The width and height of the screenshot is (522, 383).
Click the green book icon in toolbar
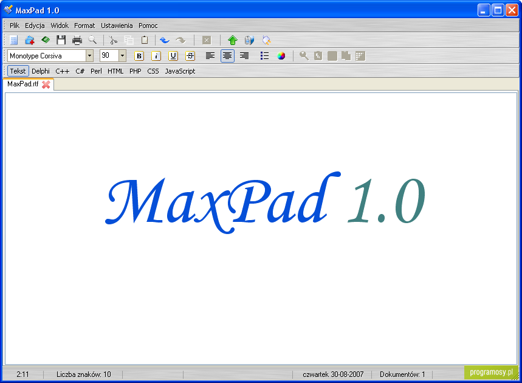(46, 40)
